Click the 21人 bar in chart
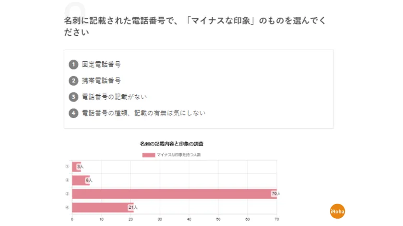 pyautogui.click(x=101, y=207)
